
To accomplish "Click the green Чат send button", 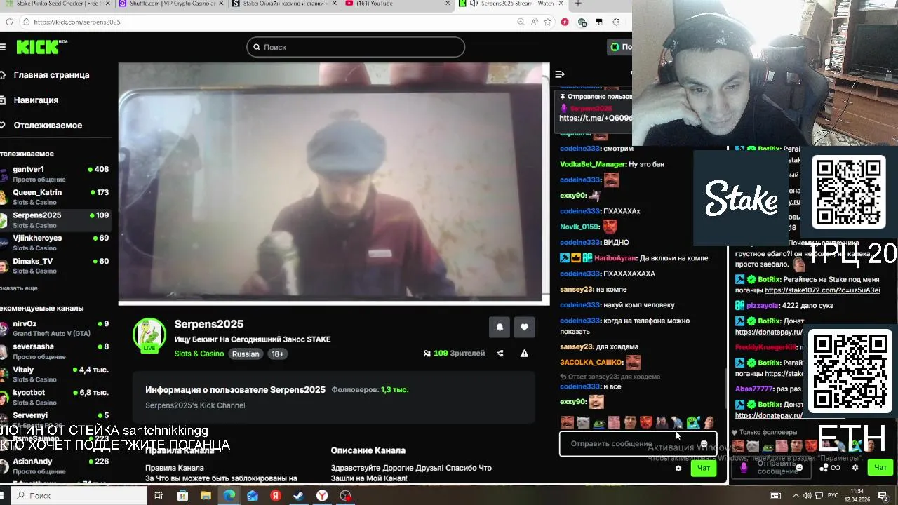I will click(x=704, y=469).
